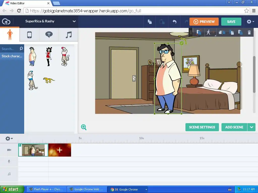Click the PREVIEW button
Image resolution: width=258 pixels, height=193 pixels.
(204, 22)
